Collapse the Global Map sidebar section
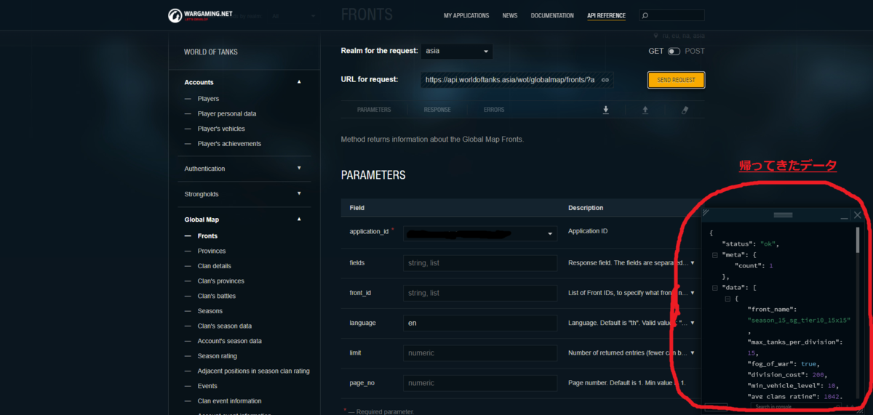The width and height of the screenshot is (873, 415). tap(299, 219)
